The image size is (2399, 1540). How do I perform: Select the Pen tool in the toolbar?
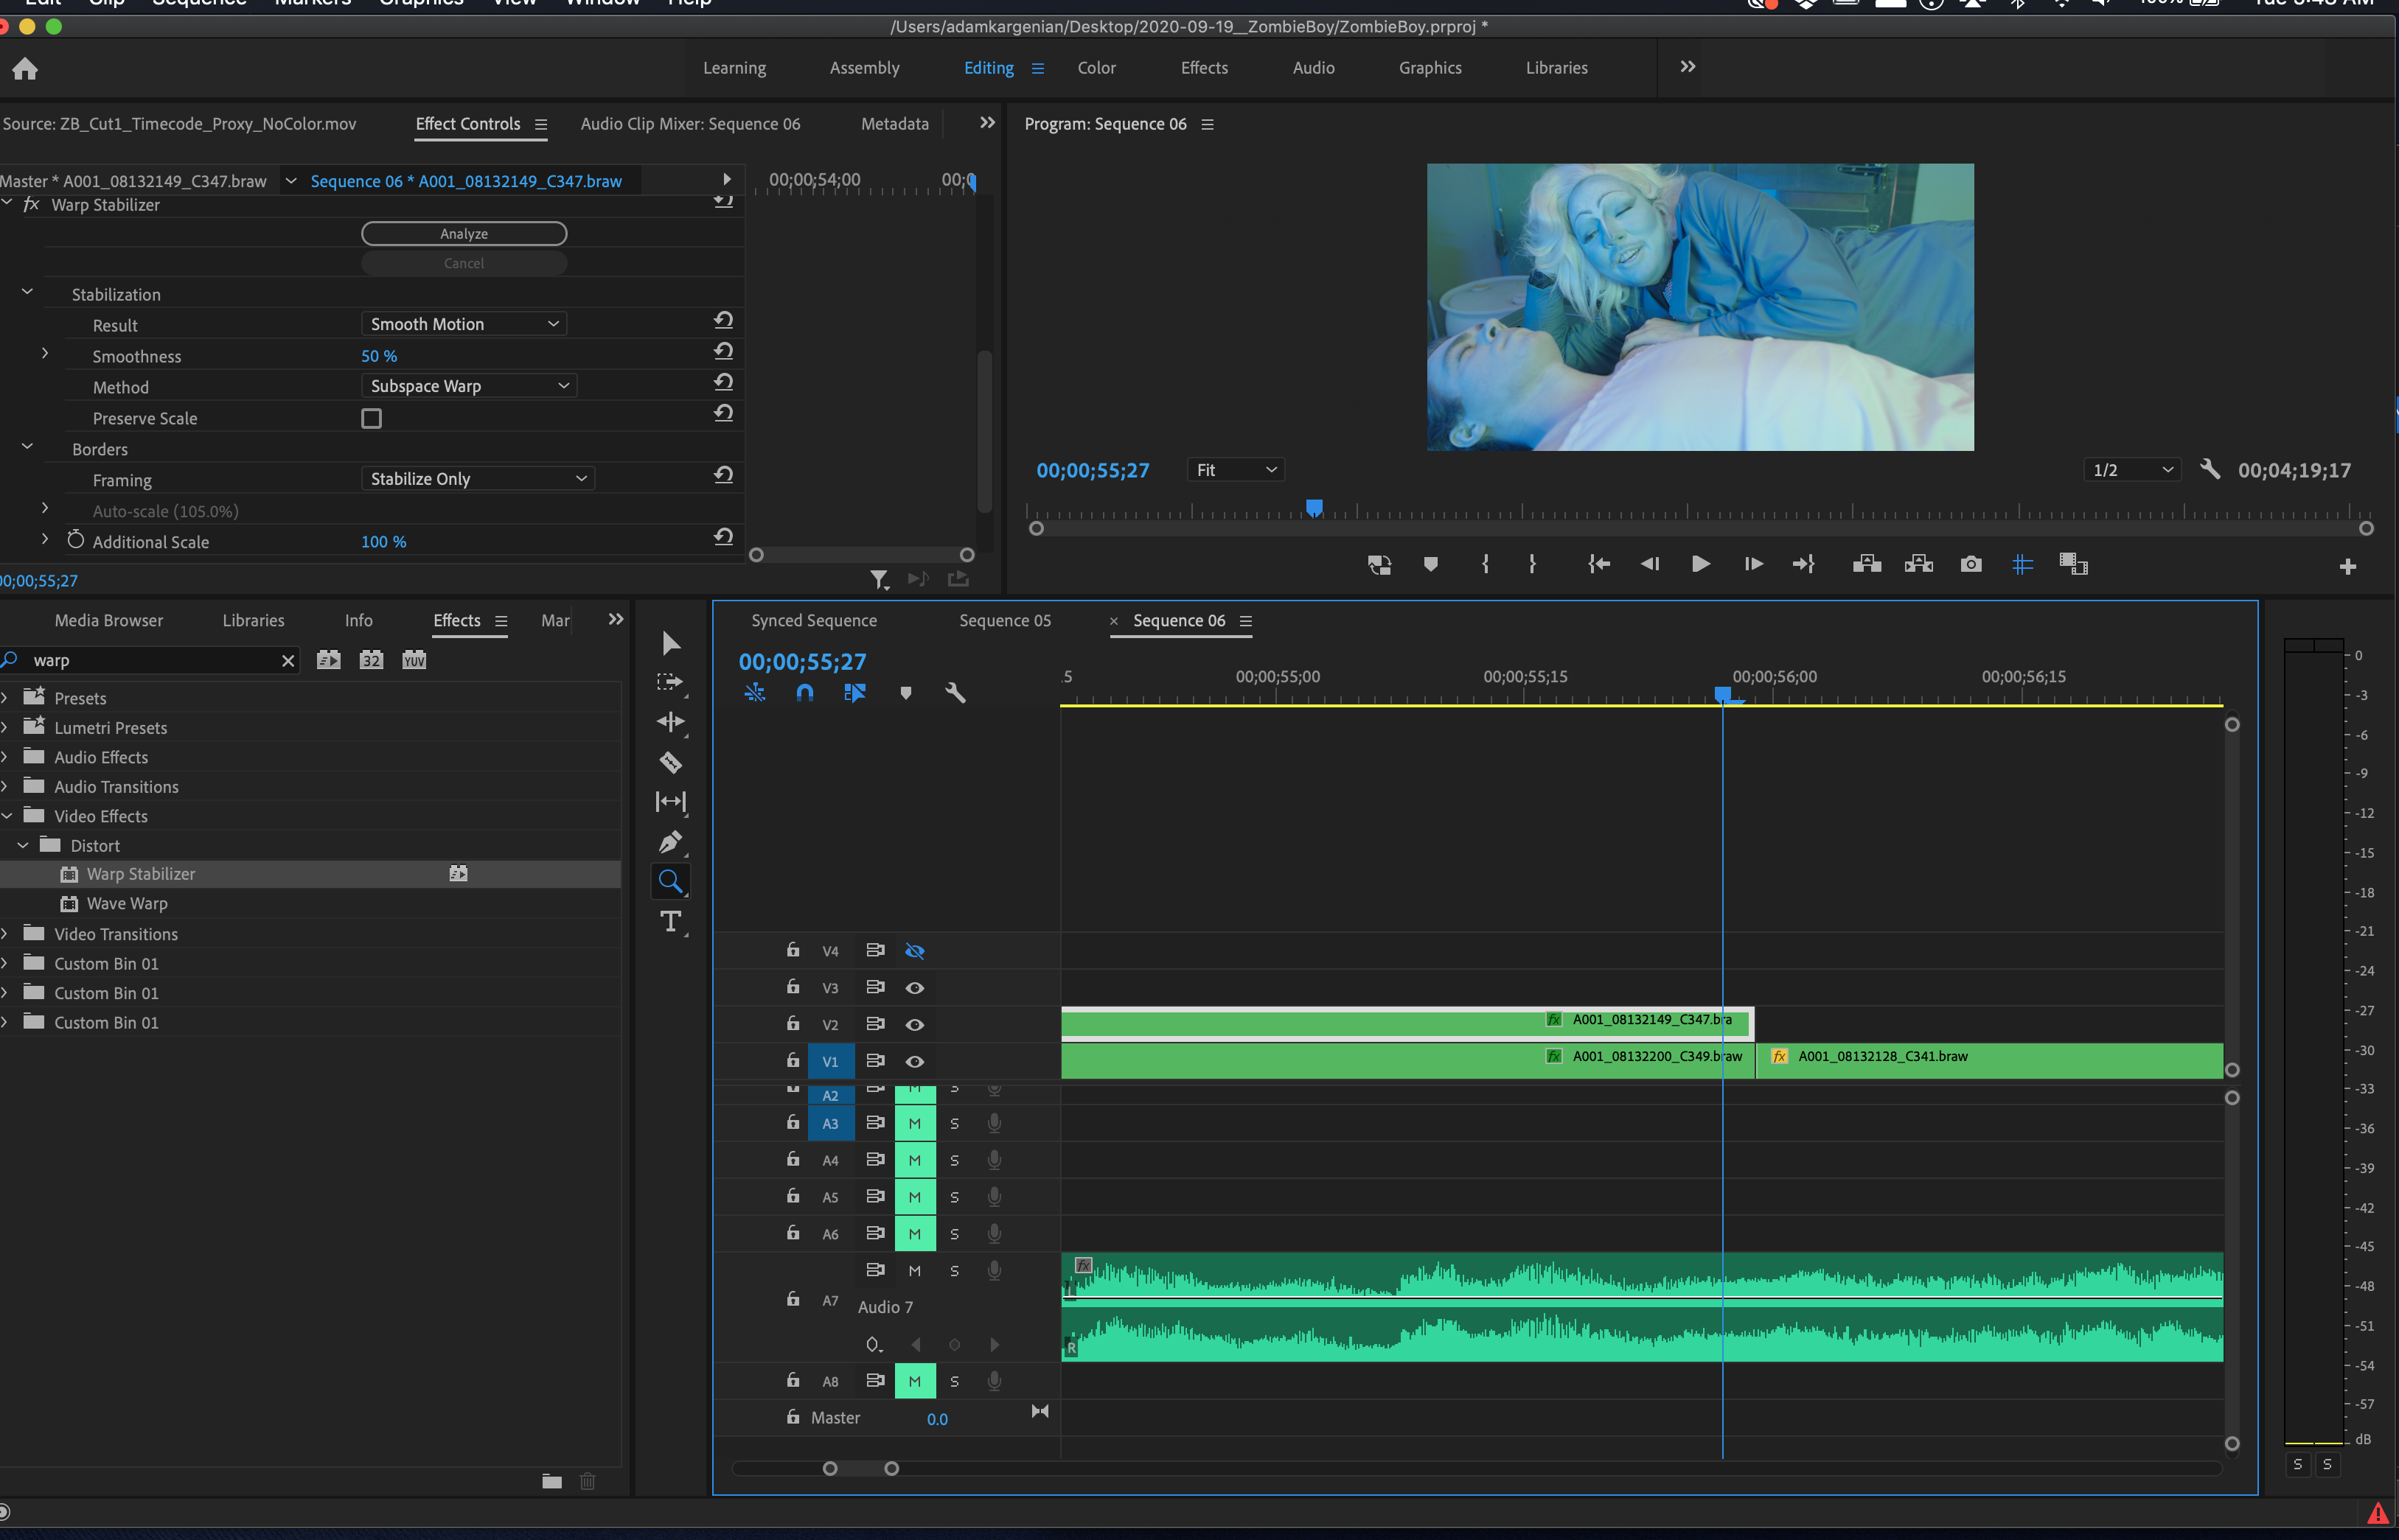point(670,842)
